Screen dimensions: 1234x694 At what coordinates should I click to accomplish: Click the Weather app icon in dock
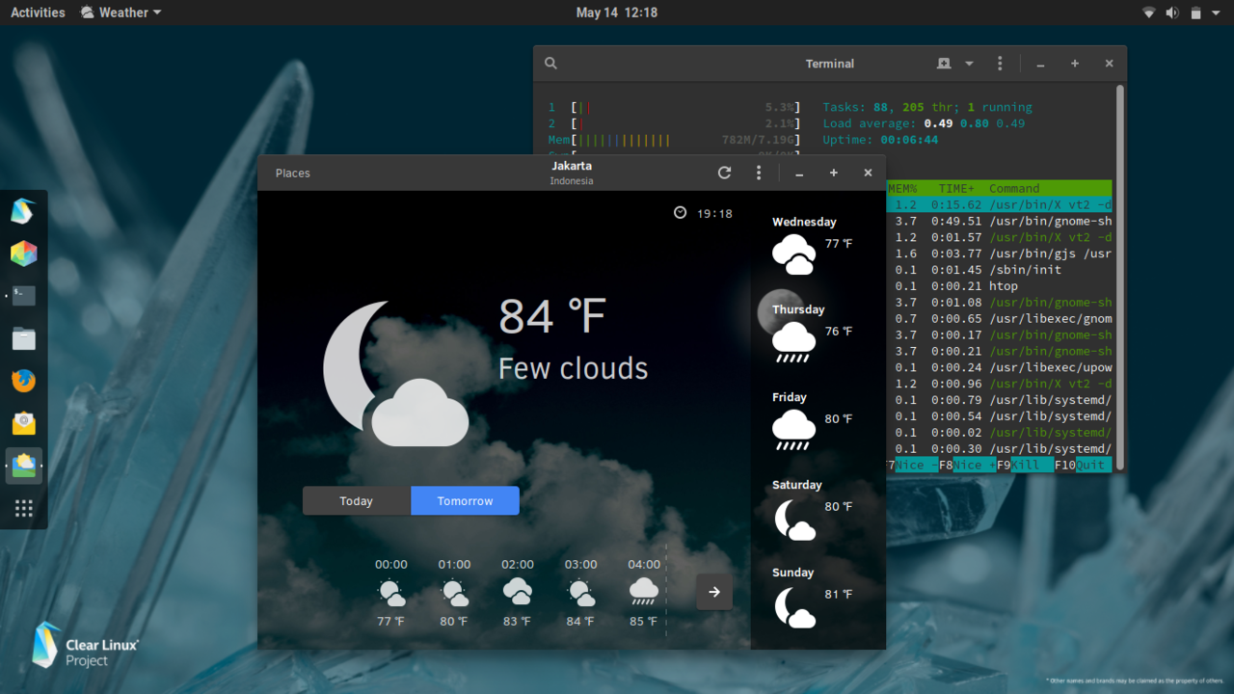23,466
